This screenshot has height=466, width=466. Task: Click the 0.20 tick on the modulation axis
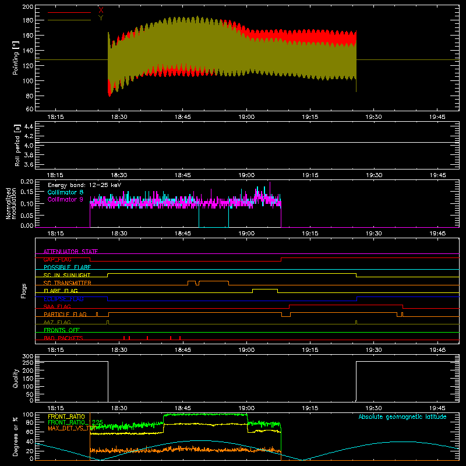pyautogui.click(x=27, y=182)
